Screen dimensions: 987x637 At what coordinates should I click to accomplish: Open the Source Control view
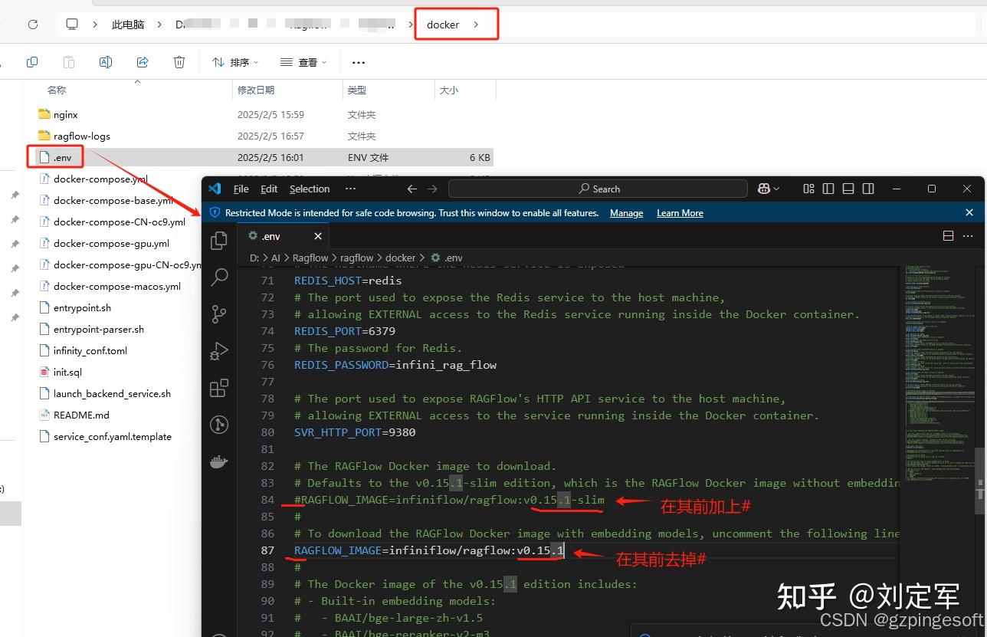219,314
